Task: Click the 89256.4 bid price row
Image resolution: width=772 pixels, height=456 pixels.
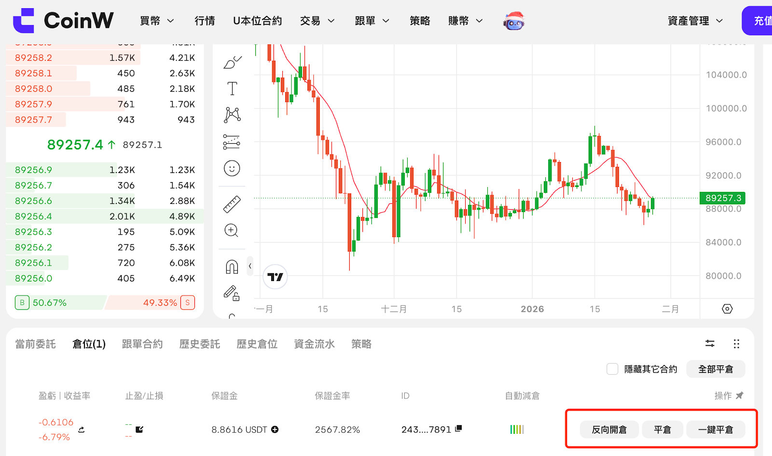Action: pos(105,216)
